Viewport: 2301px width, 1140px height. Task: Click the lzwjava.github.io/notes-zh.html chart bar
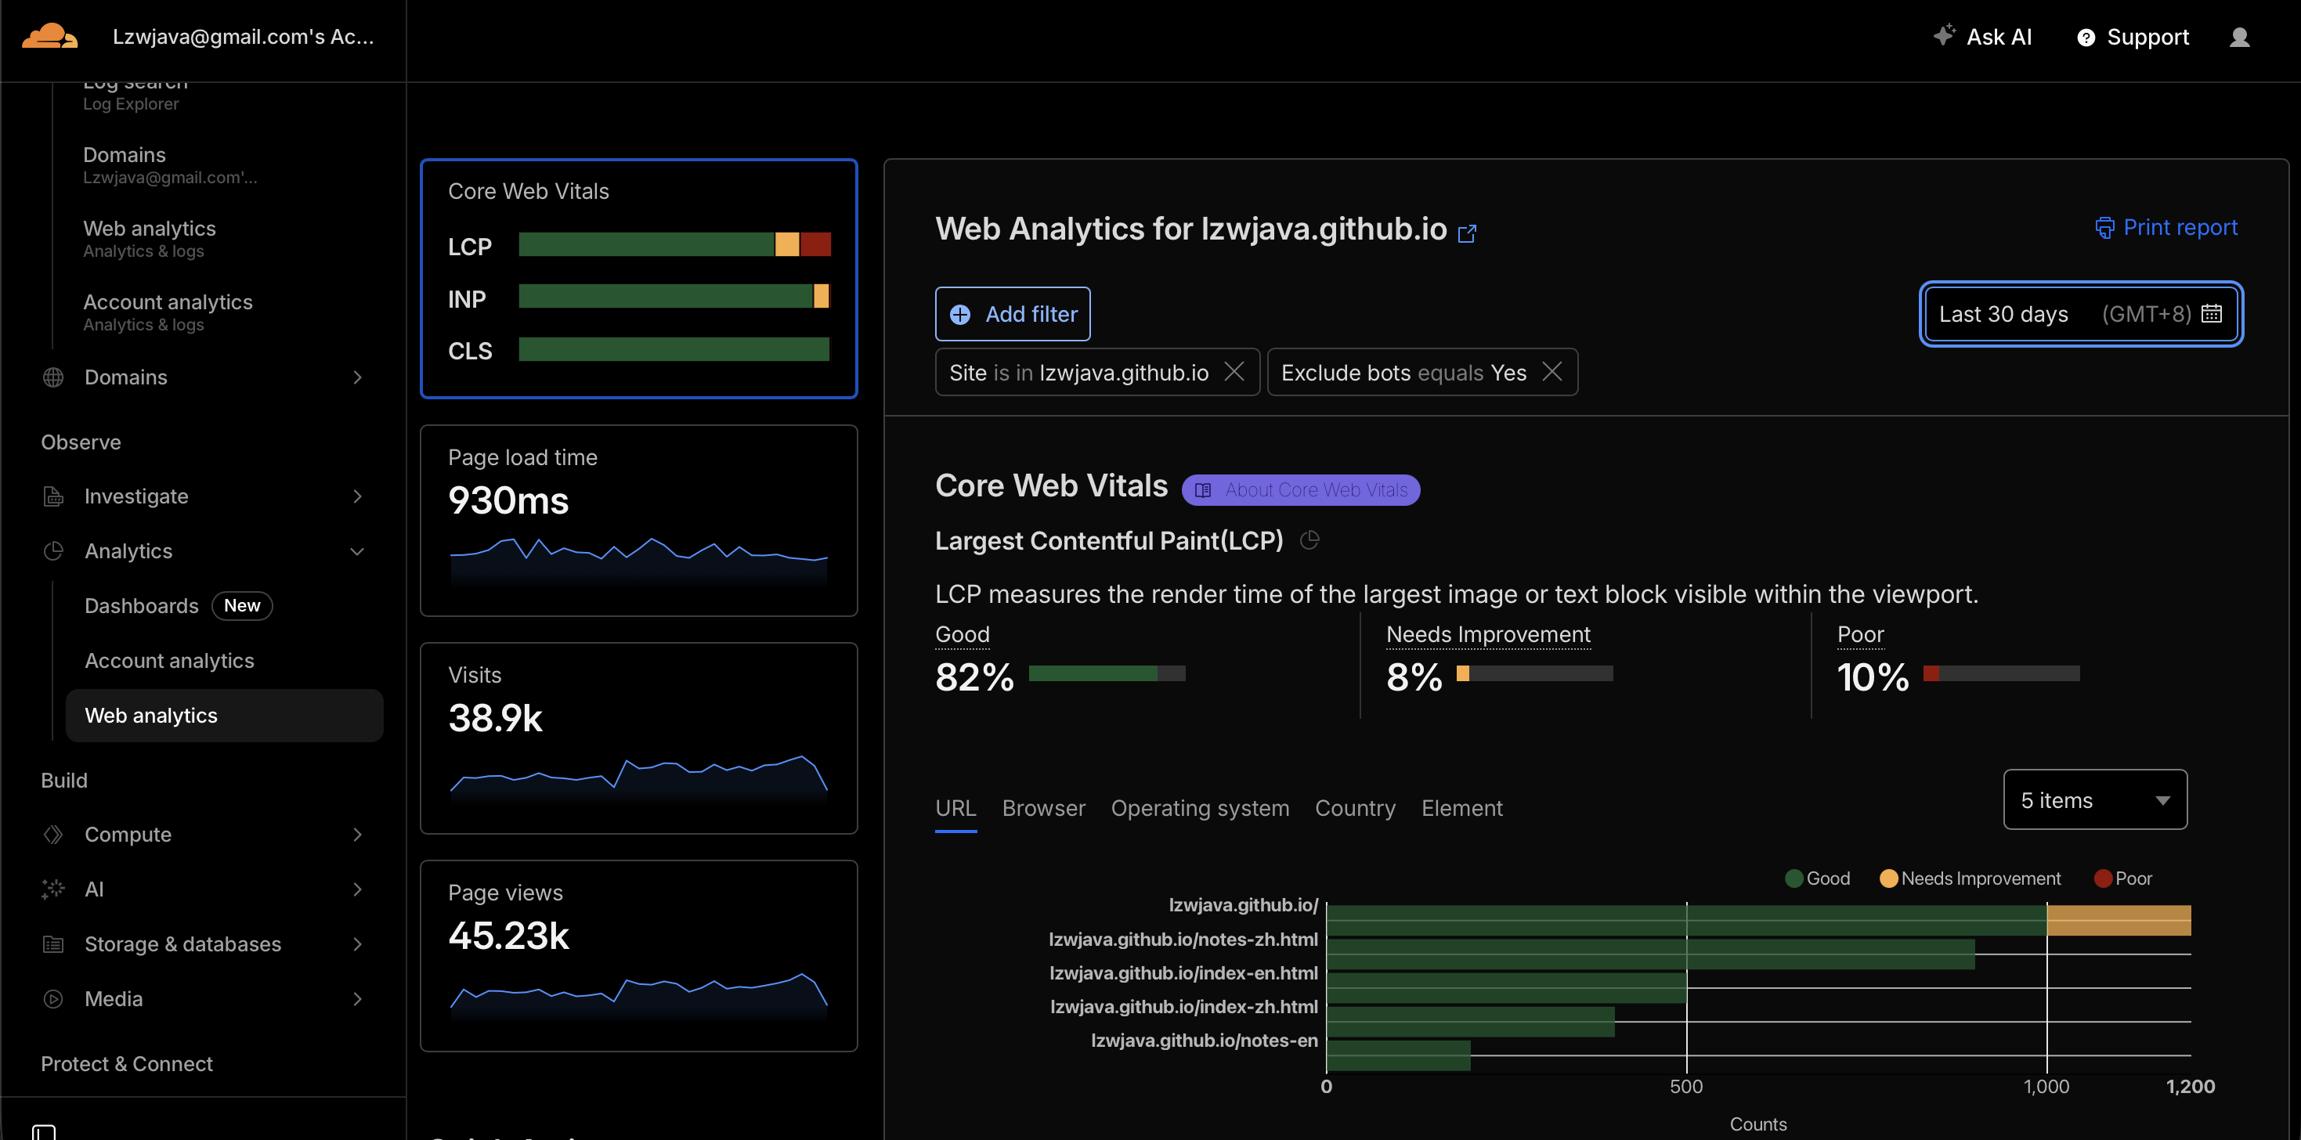[x=1650, y=954]
